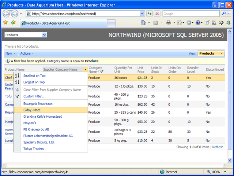Screen dimensions: 234x176
Task: Click the $62.50 unit price cell
Action: pyautogui.click(x=142, y=104)
